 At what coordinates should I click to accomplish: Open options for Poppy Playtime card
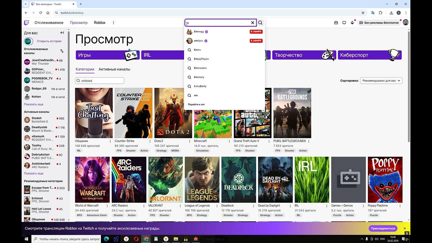coord(400,206)
